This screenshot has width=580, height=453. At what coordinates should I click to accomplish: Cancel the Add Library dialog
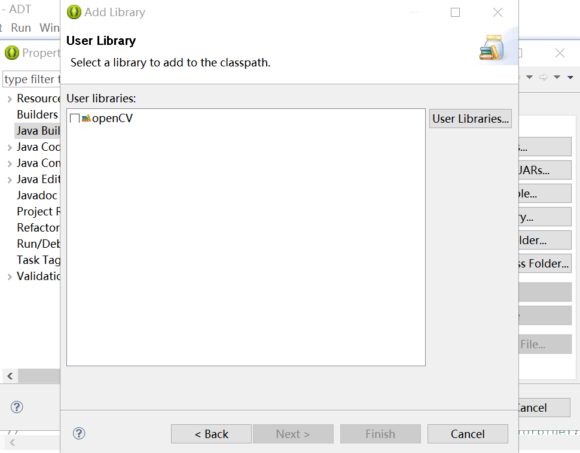tap(468, 434)
